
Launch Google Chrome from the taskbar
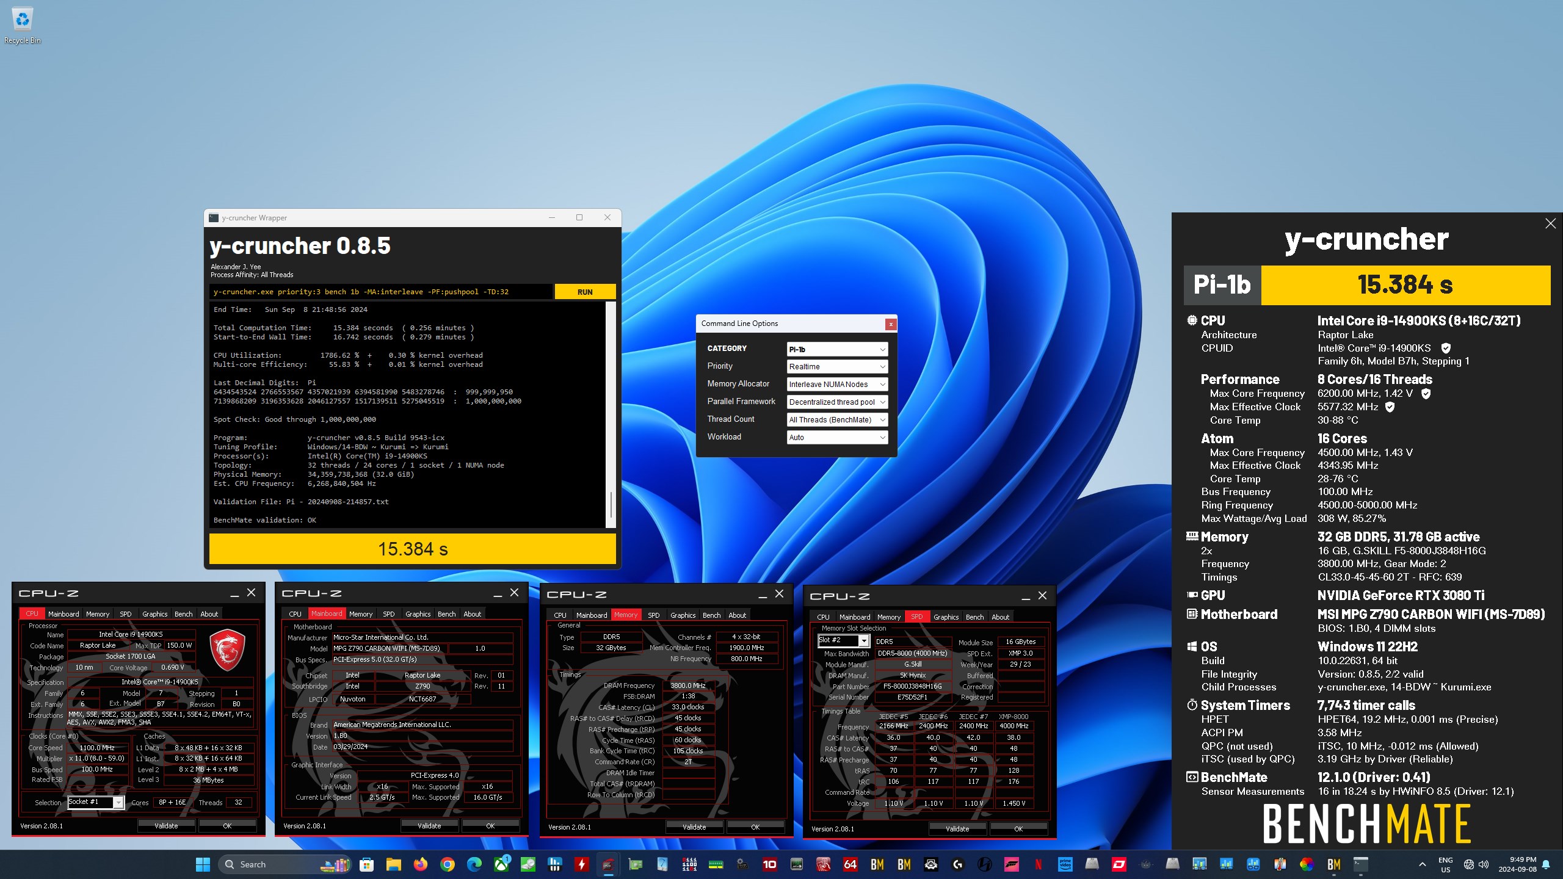click(447, 864)
